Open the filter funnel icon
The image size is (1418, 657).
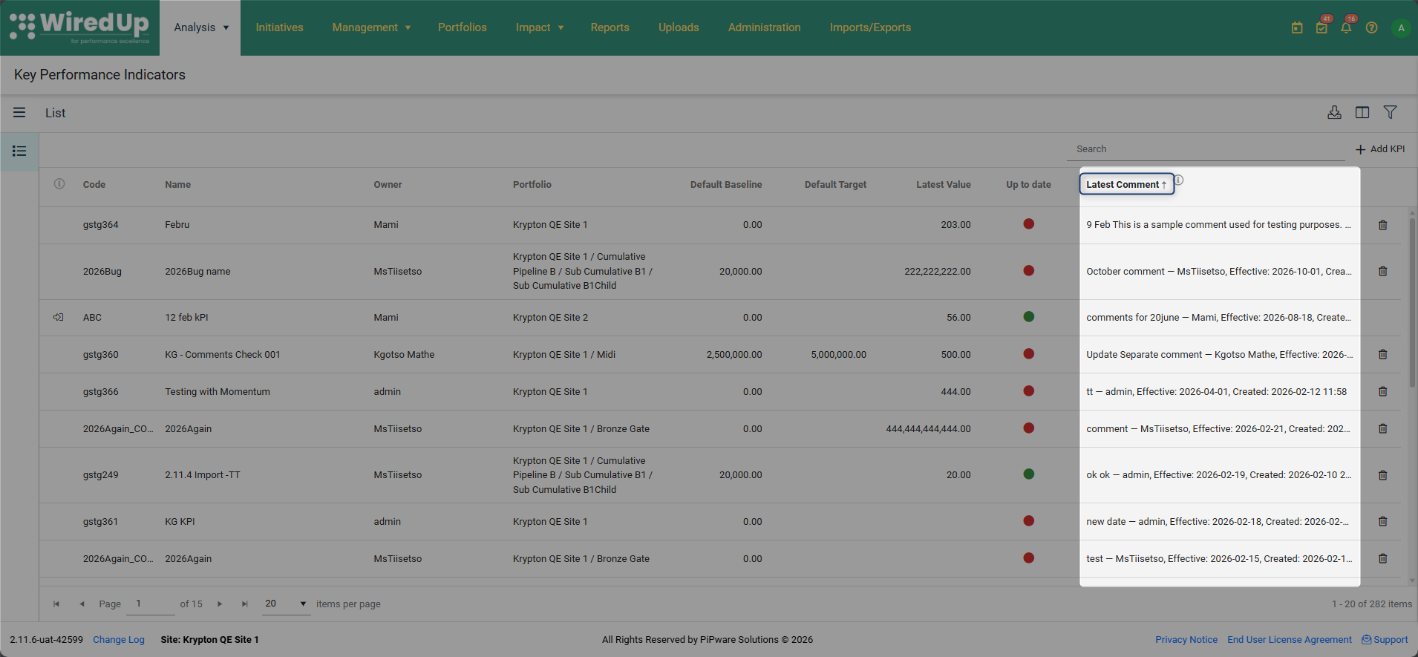coord(1391,112)
